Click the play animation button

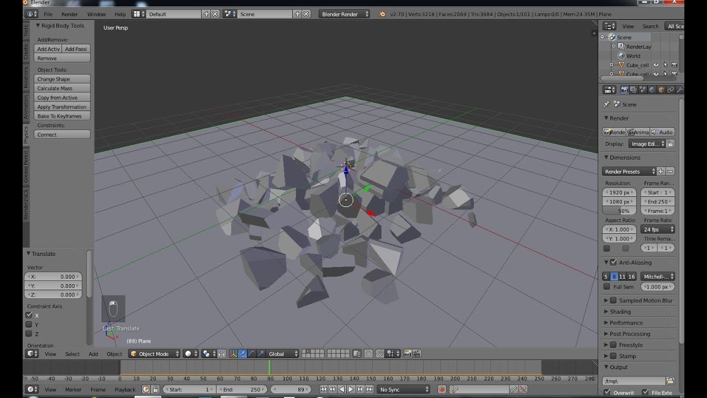point(351,389)
